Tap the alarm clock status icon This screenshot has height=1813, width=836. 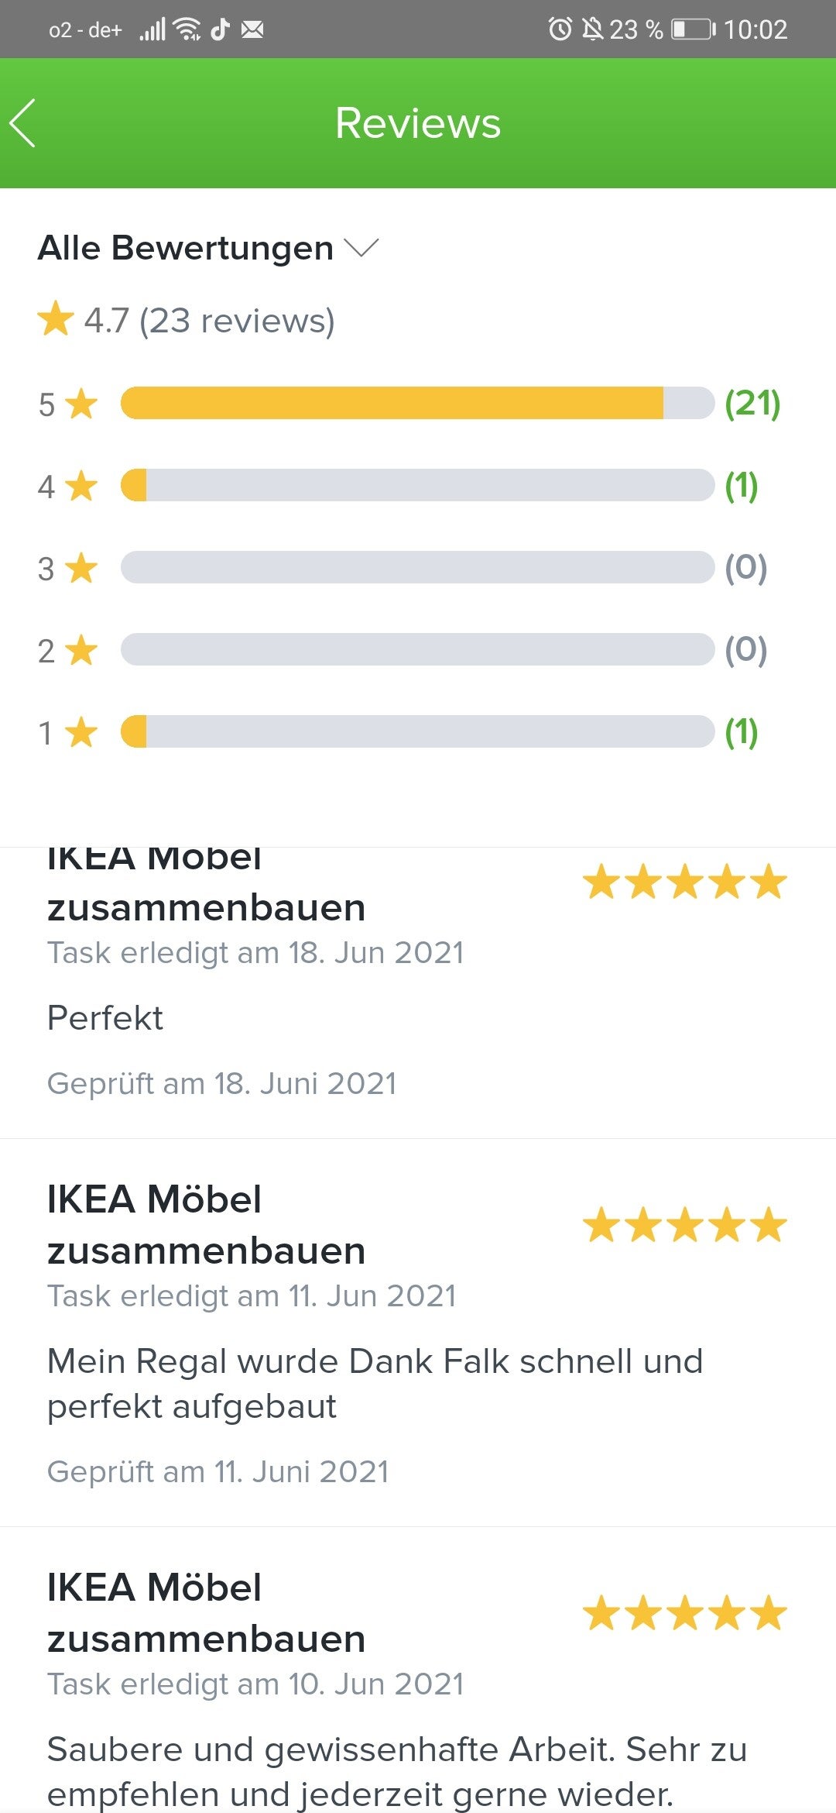560,29
